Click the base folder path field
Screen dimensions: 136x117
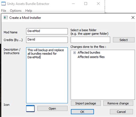tap(90, 40)
